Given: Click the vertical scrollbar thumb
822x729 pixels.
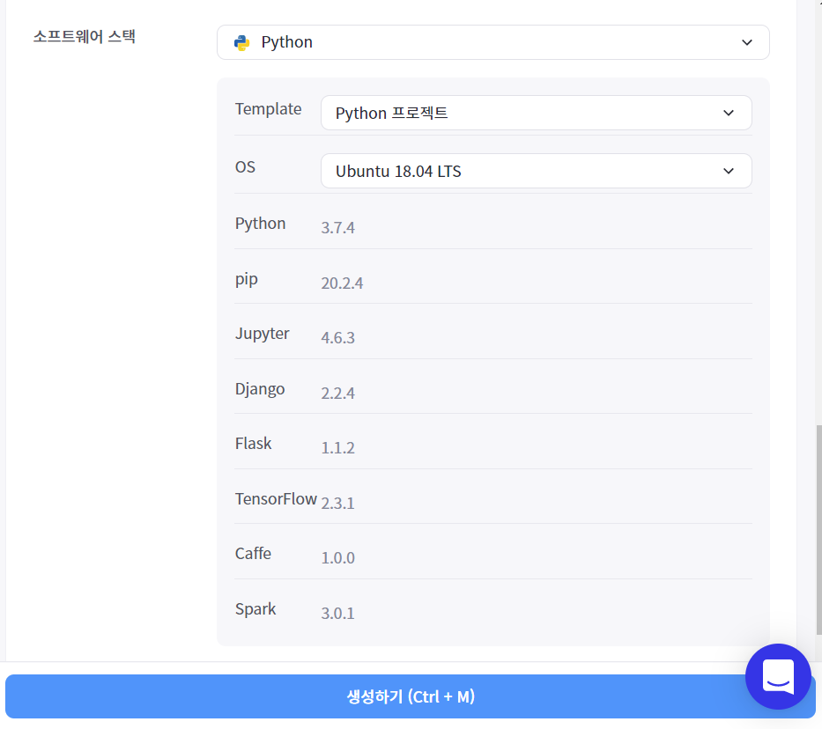Looking at the screenshot, I should 818,530.
